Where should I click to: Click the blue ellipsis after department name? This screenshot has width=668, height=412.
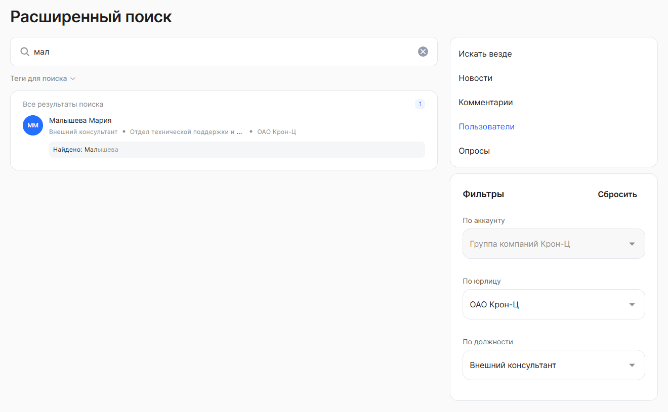[239, 132]
